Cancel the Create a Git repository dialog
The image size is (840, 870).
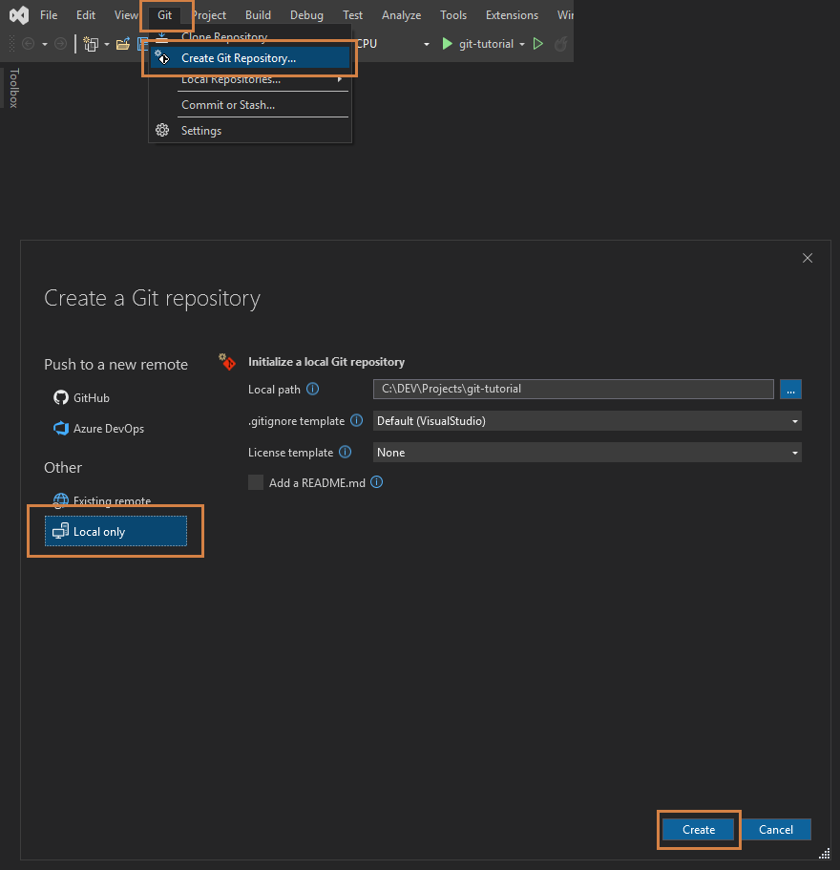click(775, 830)
